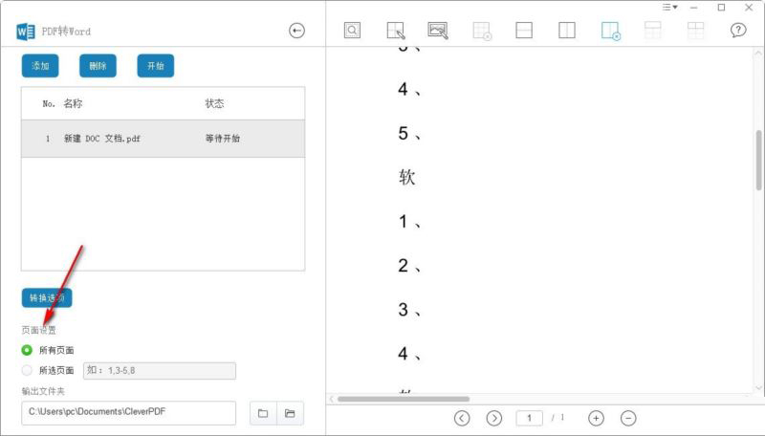Select the horizontal split line tool
The width and height of the screenshot is (765, 436).
523,31
